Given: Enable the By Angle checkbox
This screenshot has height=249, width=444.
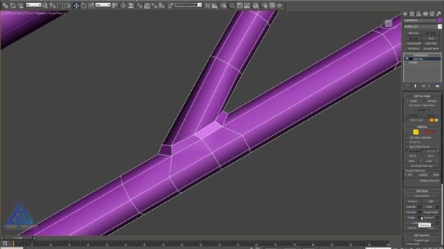Looking at the screenshot, I should (407, 151).
